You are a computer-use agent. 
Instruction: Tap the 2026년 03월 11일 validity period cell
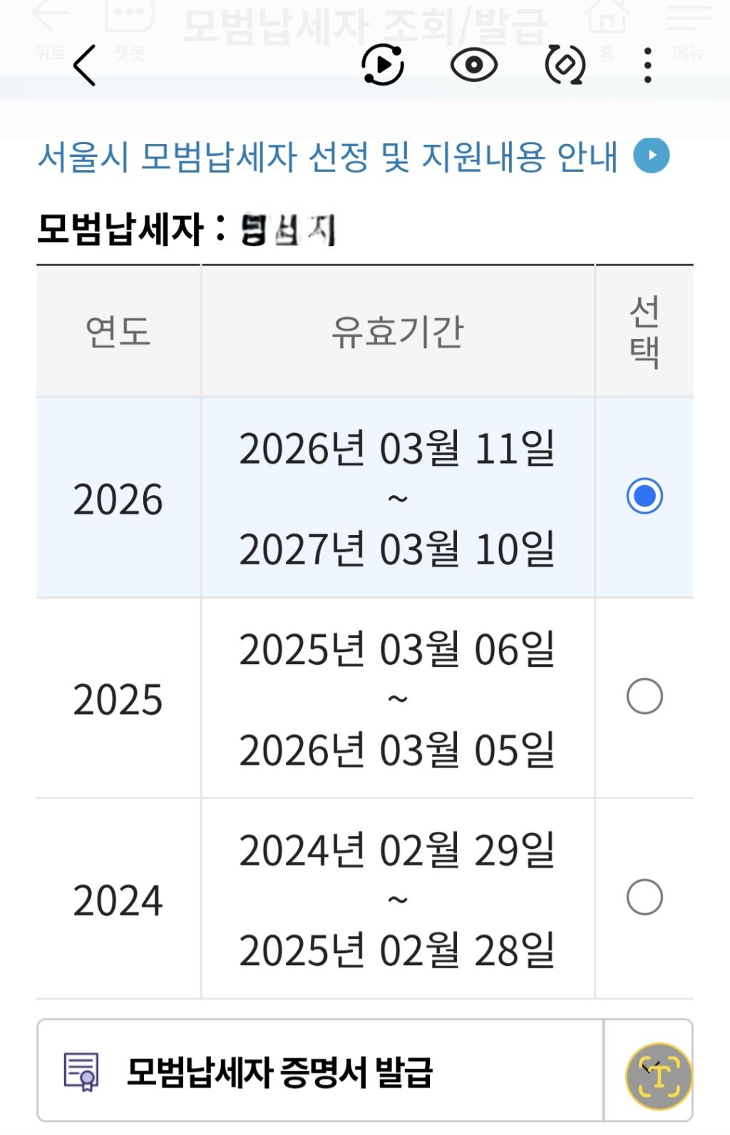(397, 497)
